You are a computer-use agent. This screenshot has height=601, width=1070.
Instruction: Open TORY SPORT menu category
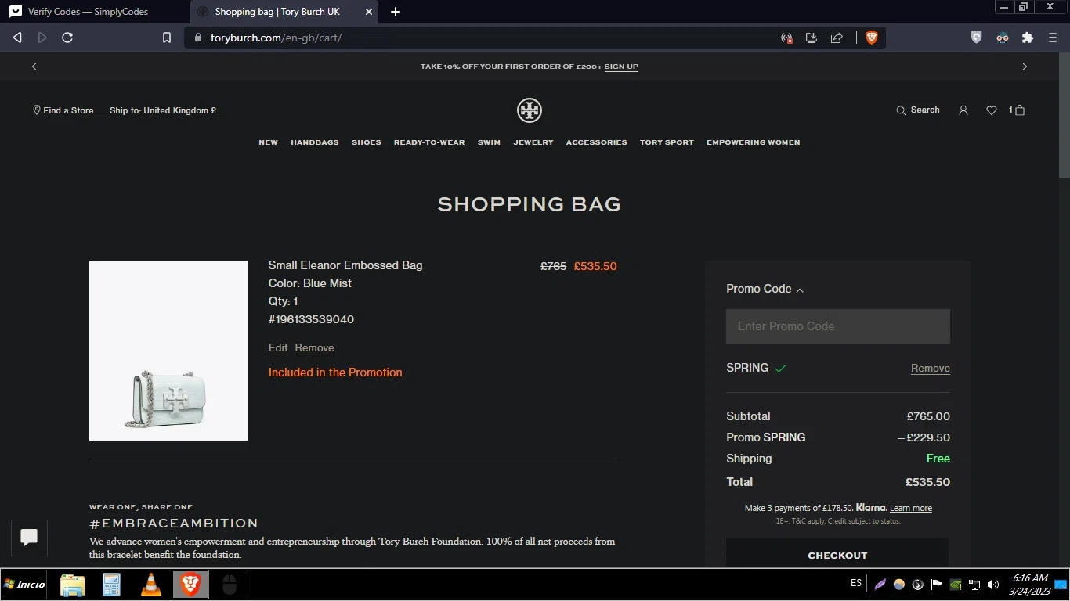coord(667,142)
